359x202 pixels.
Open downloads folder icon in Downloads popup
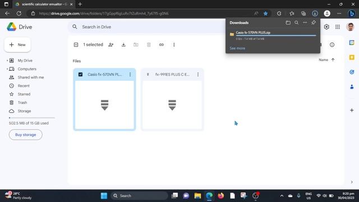click(288, 22)
